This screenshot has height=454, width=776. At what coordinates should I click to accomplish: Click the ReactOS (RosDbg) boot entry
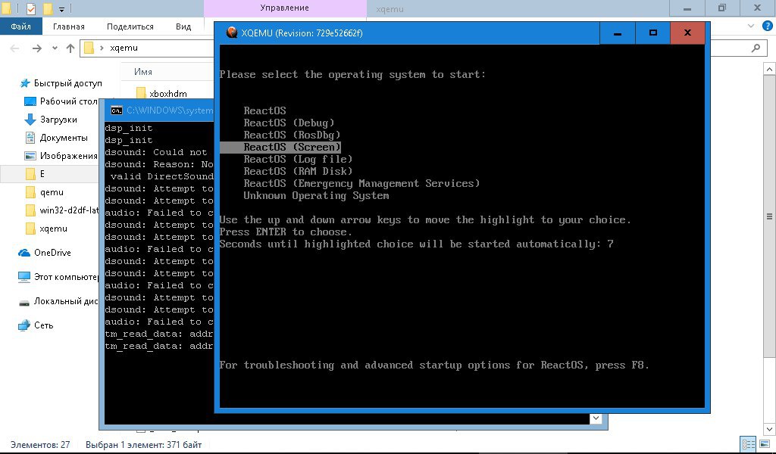click(x=292, y=135)
